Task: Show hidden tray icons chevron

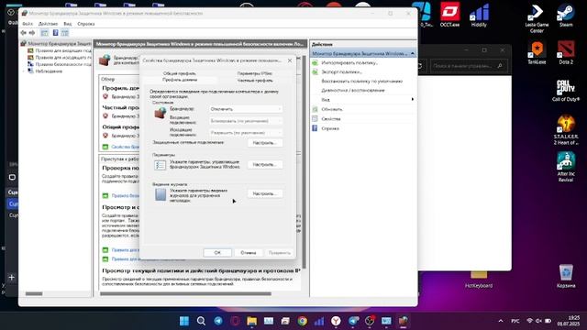Action: pyautogui.click(x=501, y=321)
